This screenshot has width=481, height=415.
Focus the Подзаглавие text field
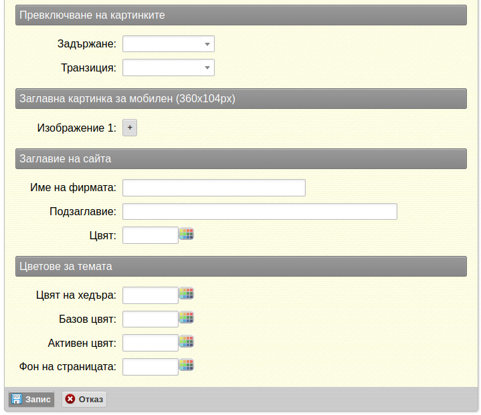click(x=260, y=211)
